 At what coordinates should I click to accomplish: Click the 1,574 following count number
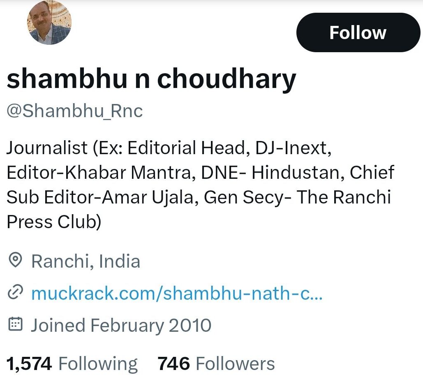(29, 363)
